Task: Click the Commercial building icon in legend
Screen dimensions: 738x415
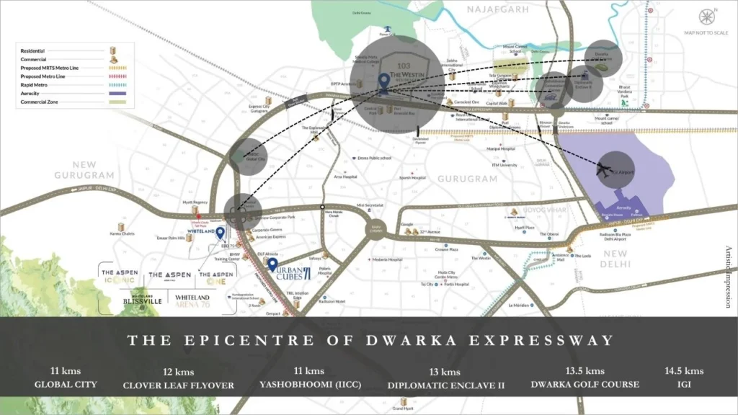Action: pos(112,61)
